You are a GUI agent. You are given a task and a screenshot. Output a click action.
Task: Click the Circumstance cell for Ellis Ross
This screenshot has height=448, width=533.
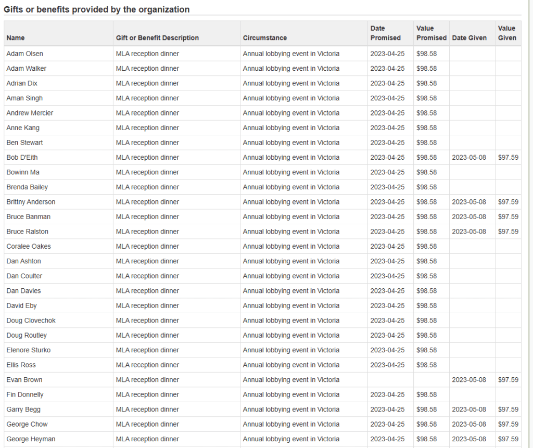point(291,365)
